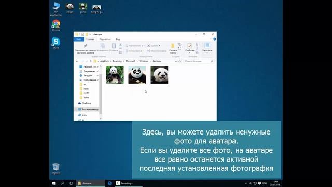Click Roaming in the address path

117,61
